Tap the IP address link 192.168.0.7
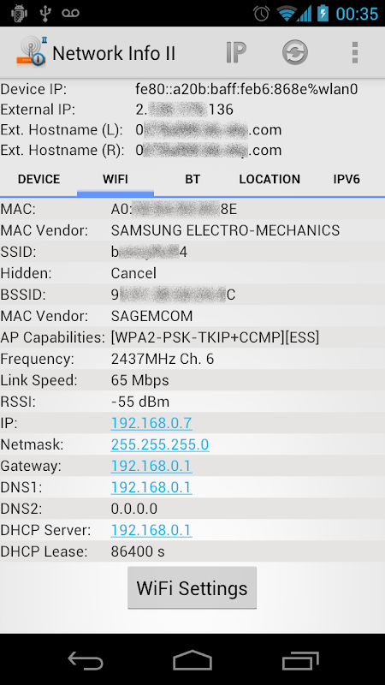 (151, 423)
